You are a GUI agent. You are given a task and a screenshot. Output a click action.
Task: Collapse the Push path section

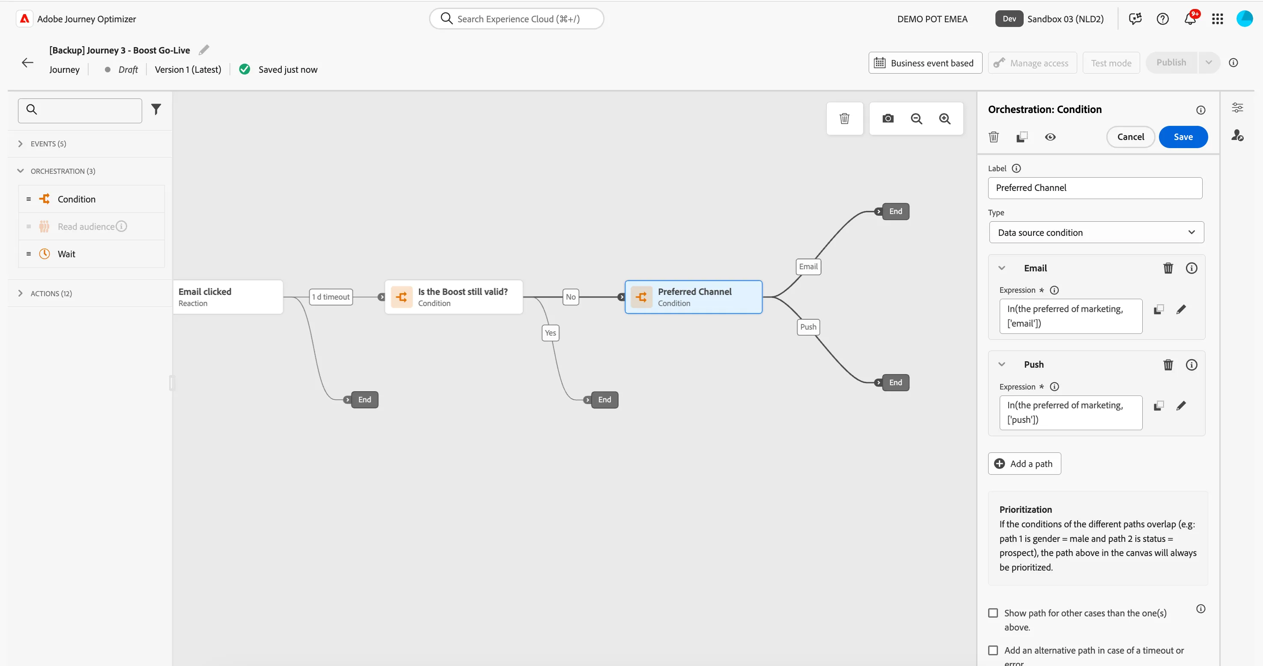(1002, 365)
